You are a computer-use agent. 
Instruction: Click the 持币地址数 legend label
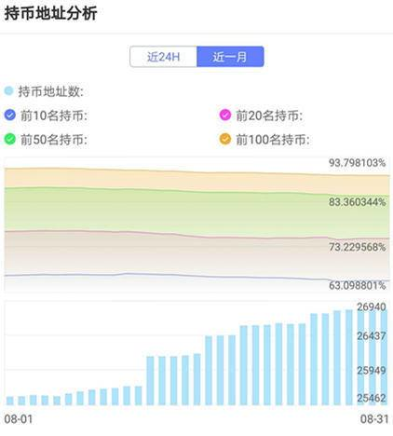(x=50, y=91)
